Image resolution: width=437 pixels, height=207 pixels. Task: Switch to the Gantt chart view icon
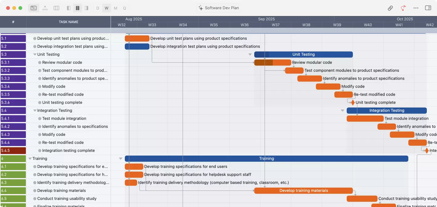click(34, 8)
